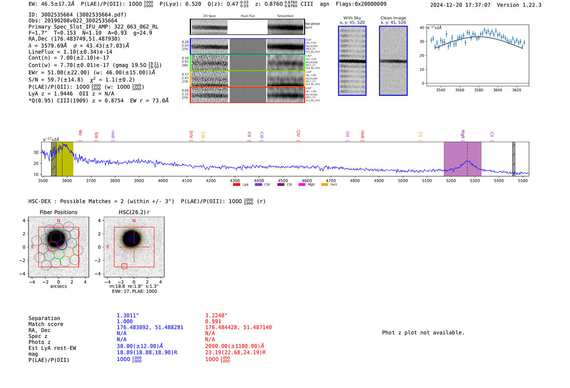Click the Lyα red legend swatch
This screenshot has width=570, height=388.
pos(236,184)
